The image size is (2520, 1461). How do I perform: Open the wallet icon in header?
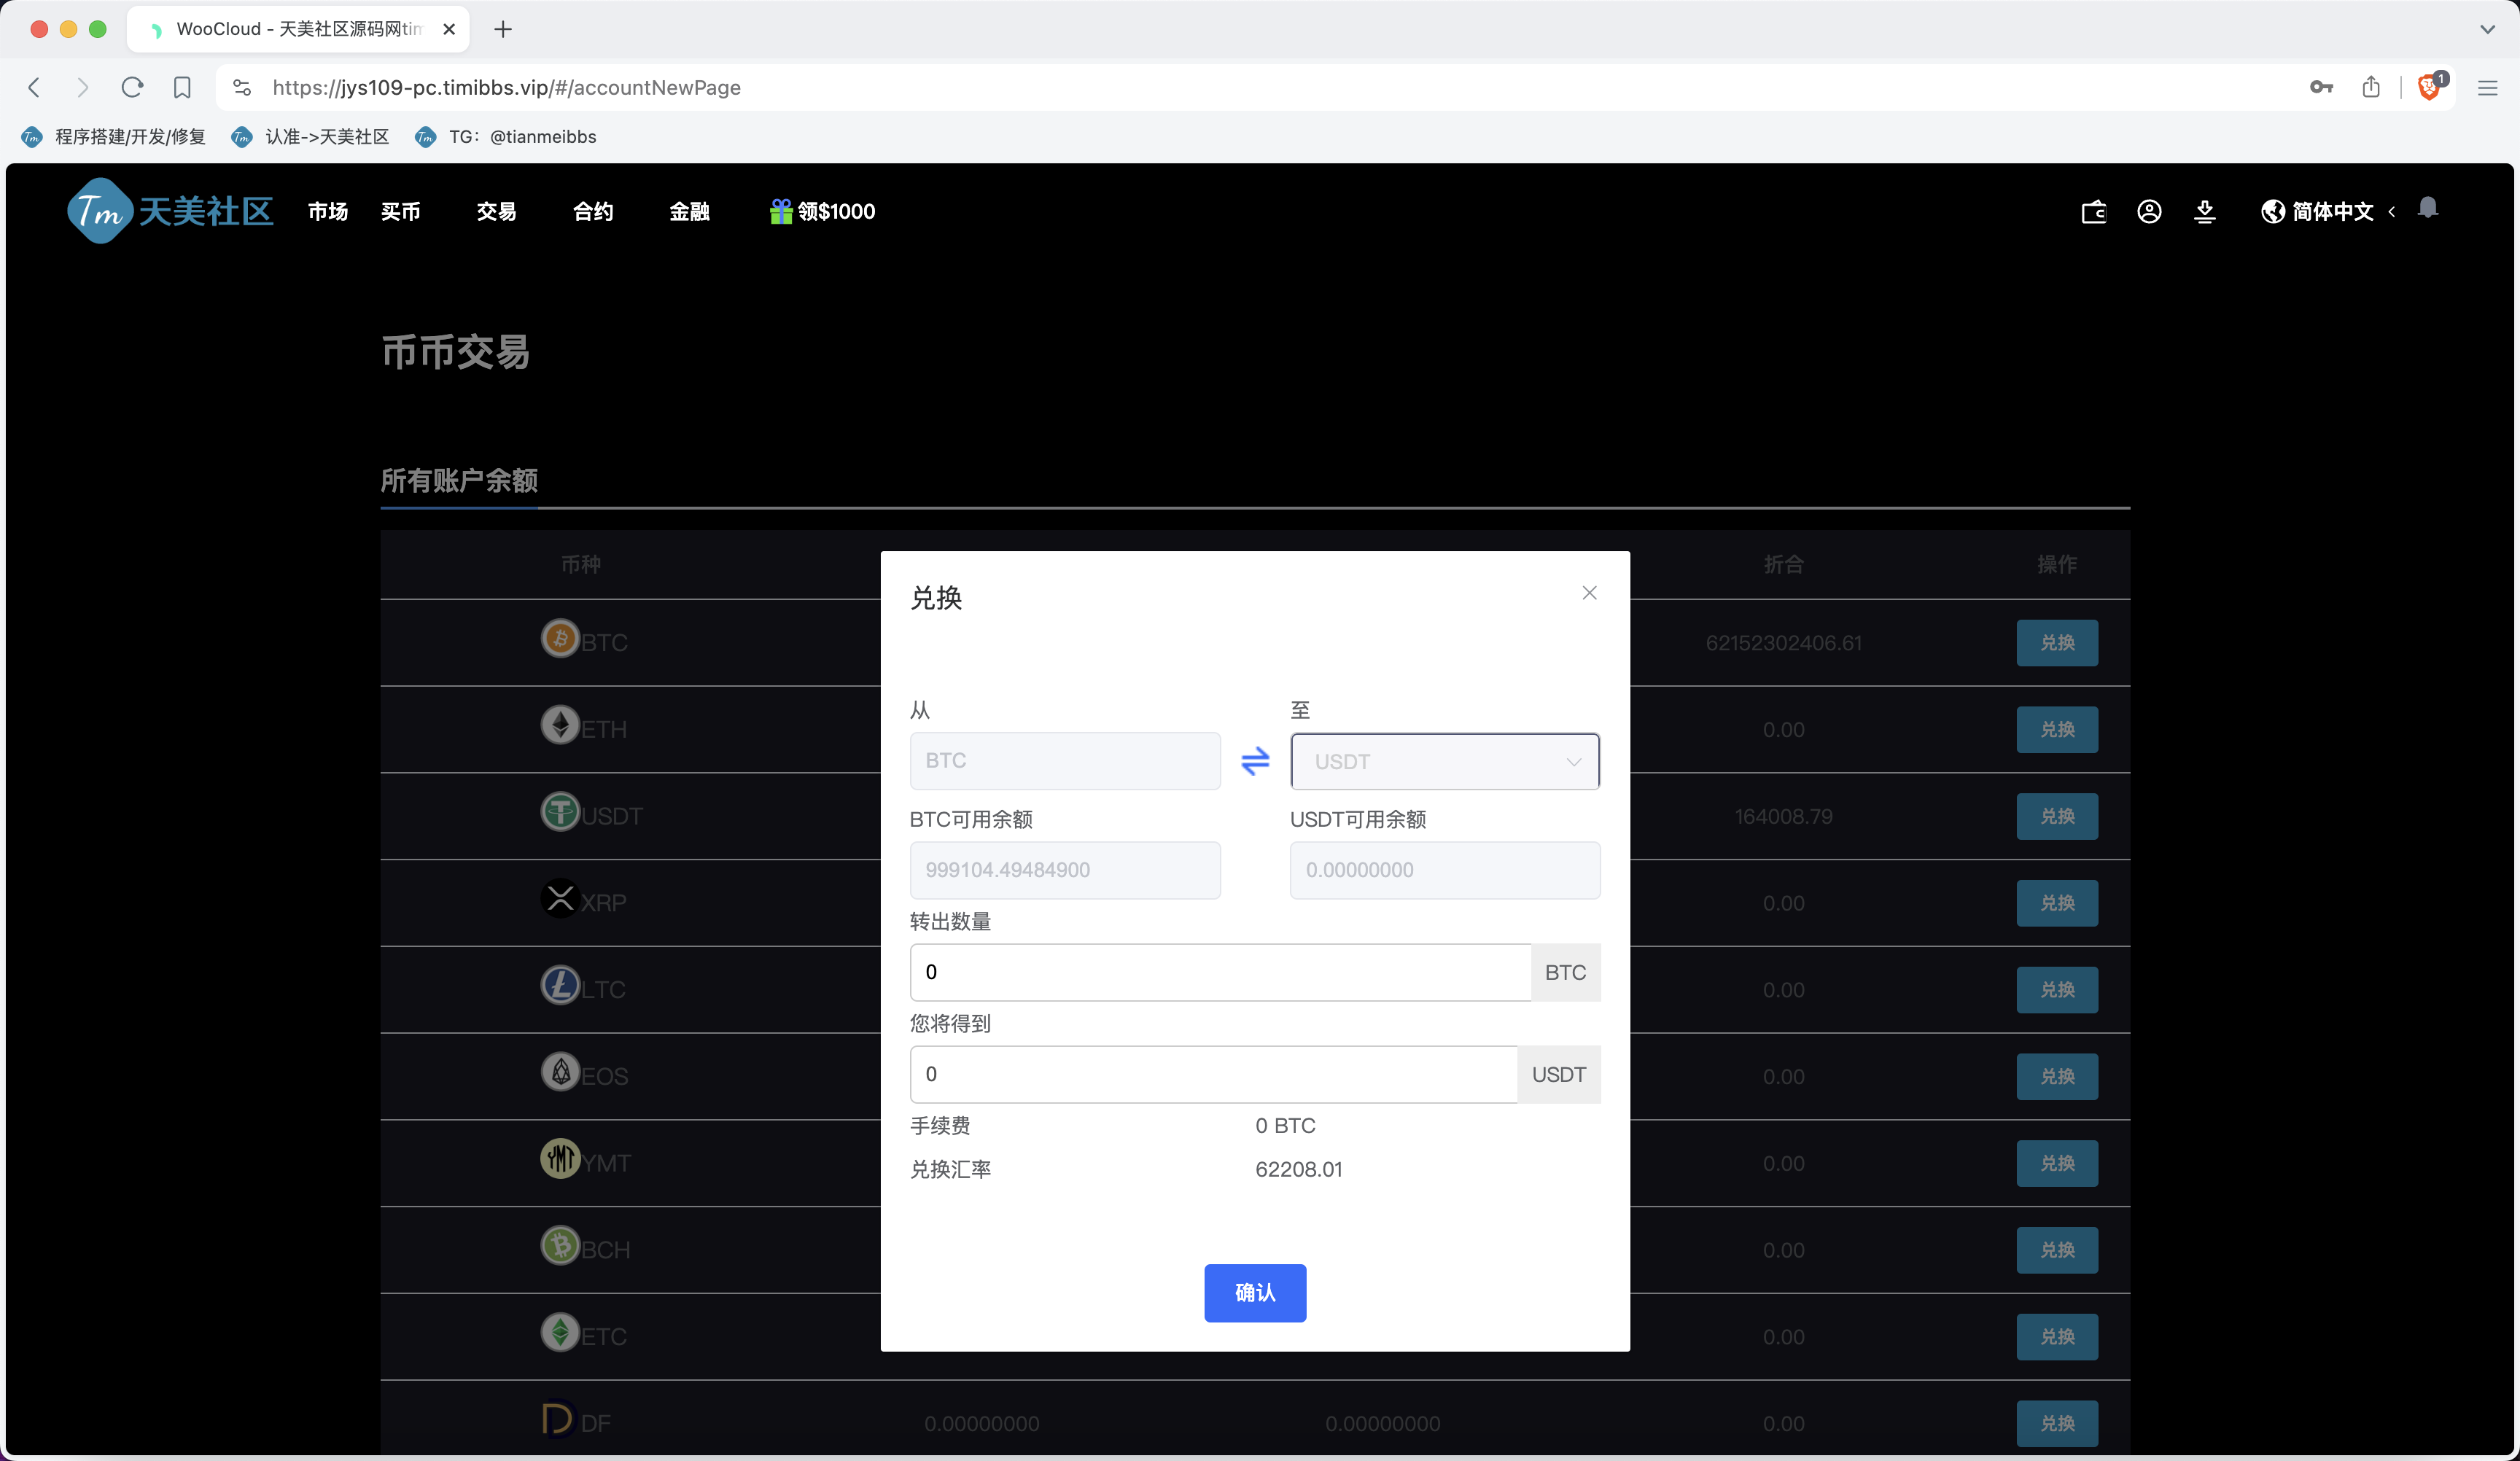pyautogui.click(x=2093, y=211)
